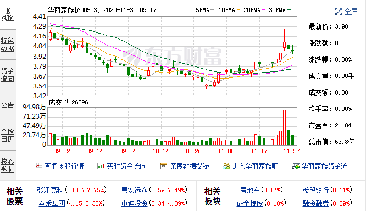Viewport: 366px width, 211px height.
Task: Click the tall red candlestick near 11-27
Action: [x=284, y=40]
